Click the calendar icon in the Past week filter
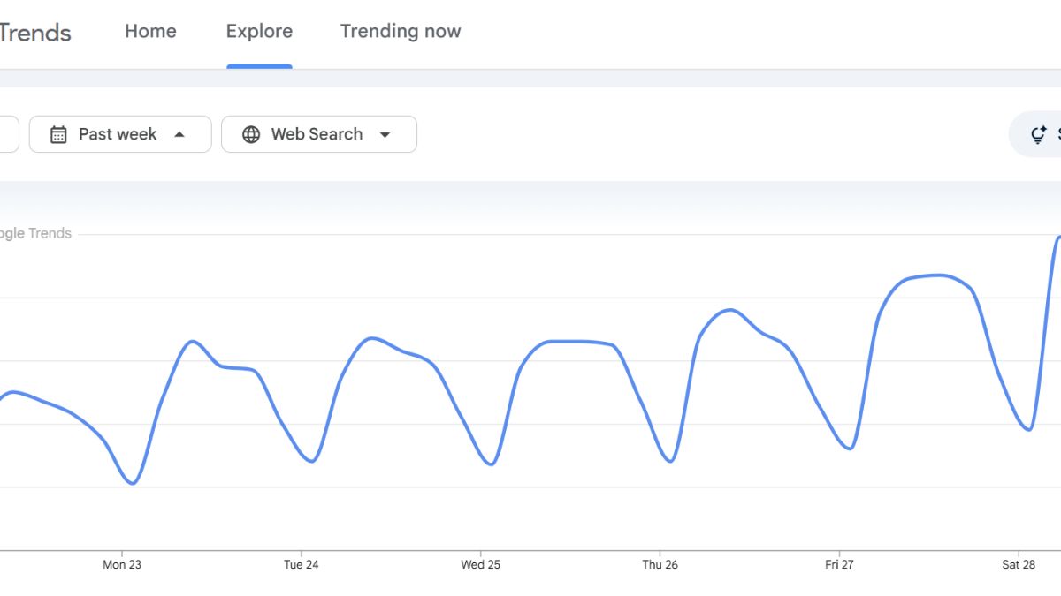1061x596 pixels. coord(58,133)
